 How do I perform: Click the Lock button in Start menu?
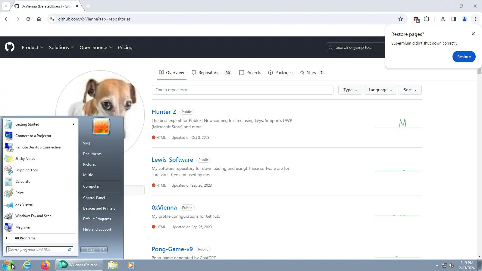[91, 250]
